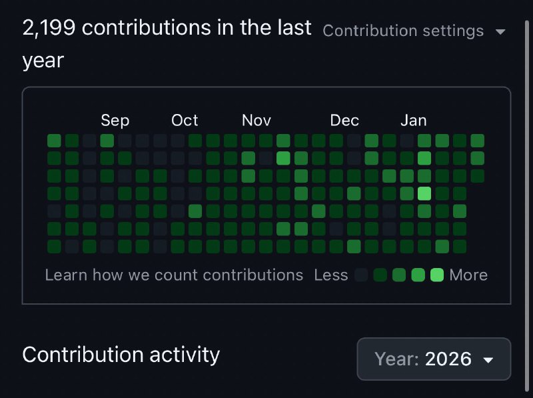The width and height of the screenshot is (533, 398).
Task: Open the Contribution settings dropdown
Action: (403, 31)
